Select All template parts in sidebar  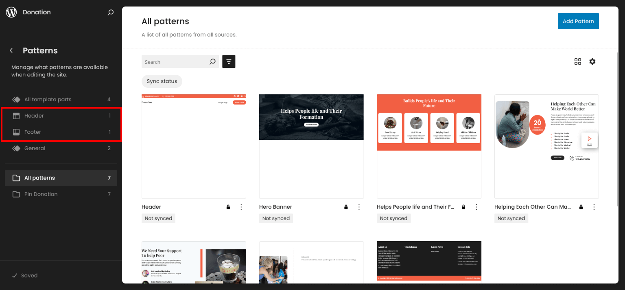tap(48, 100)
